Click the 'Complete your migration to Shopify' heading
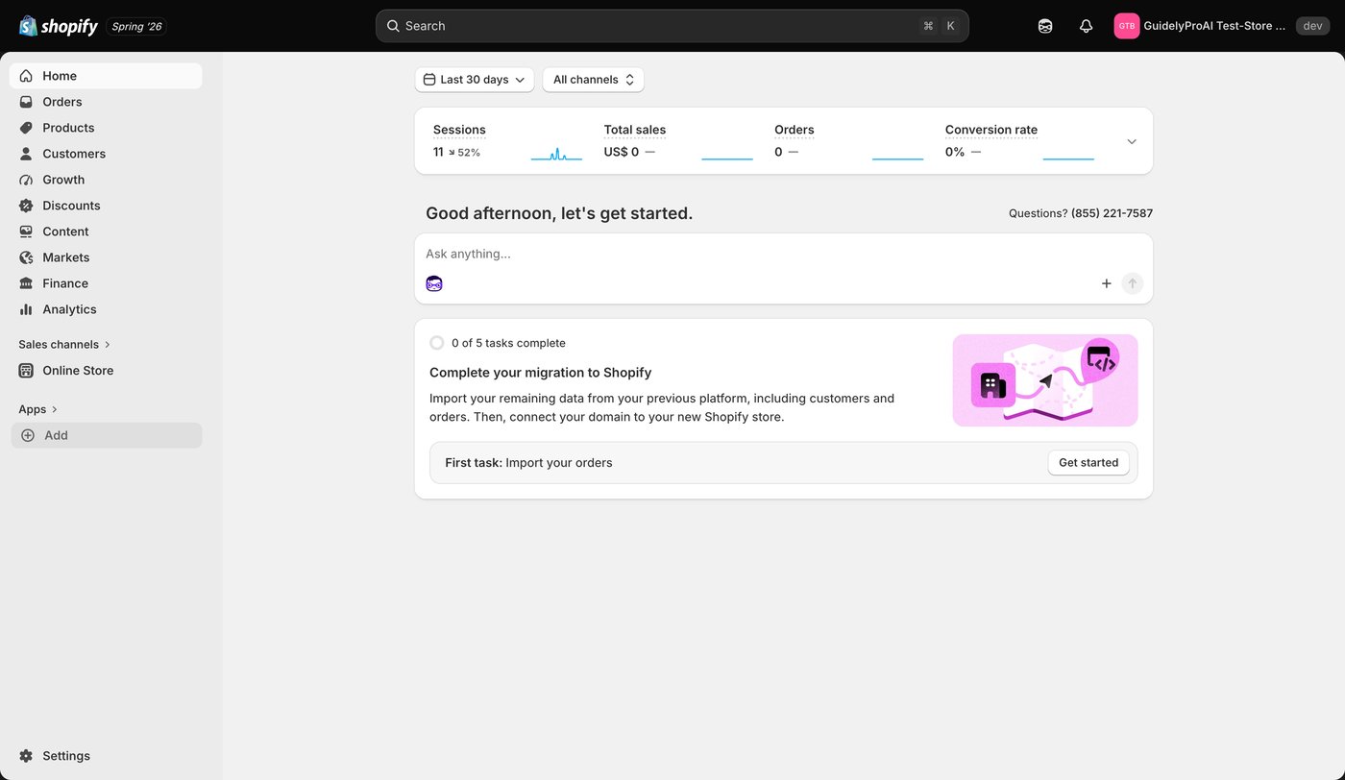This screenshot has height=780, width=1345. [x=541, y=373]
